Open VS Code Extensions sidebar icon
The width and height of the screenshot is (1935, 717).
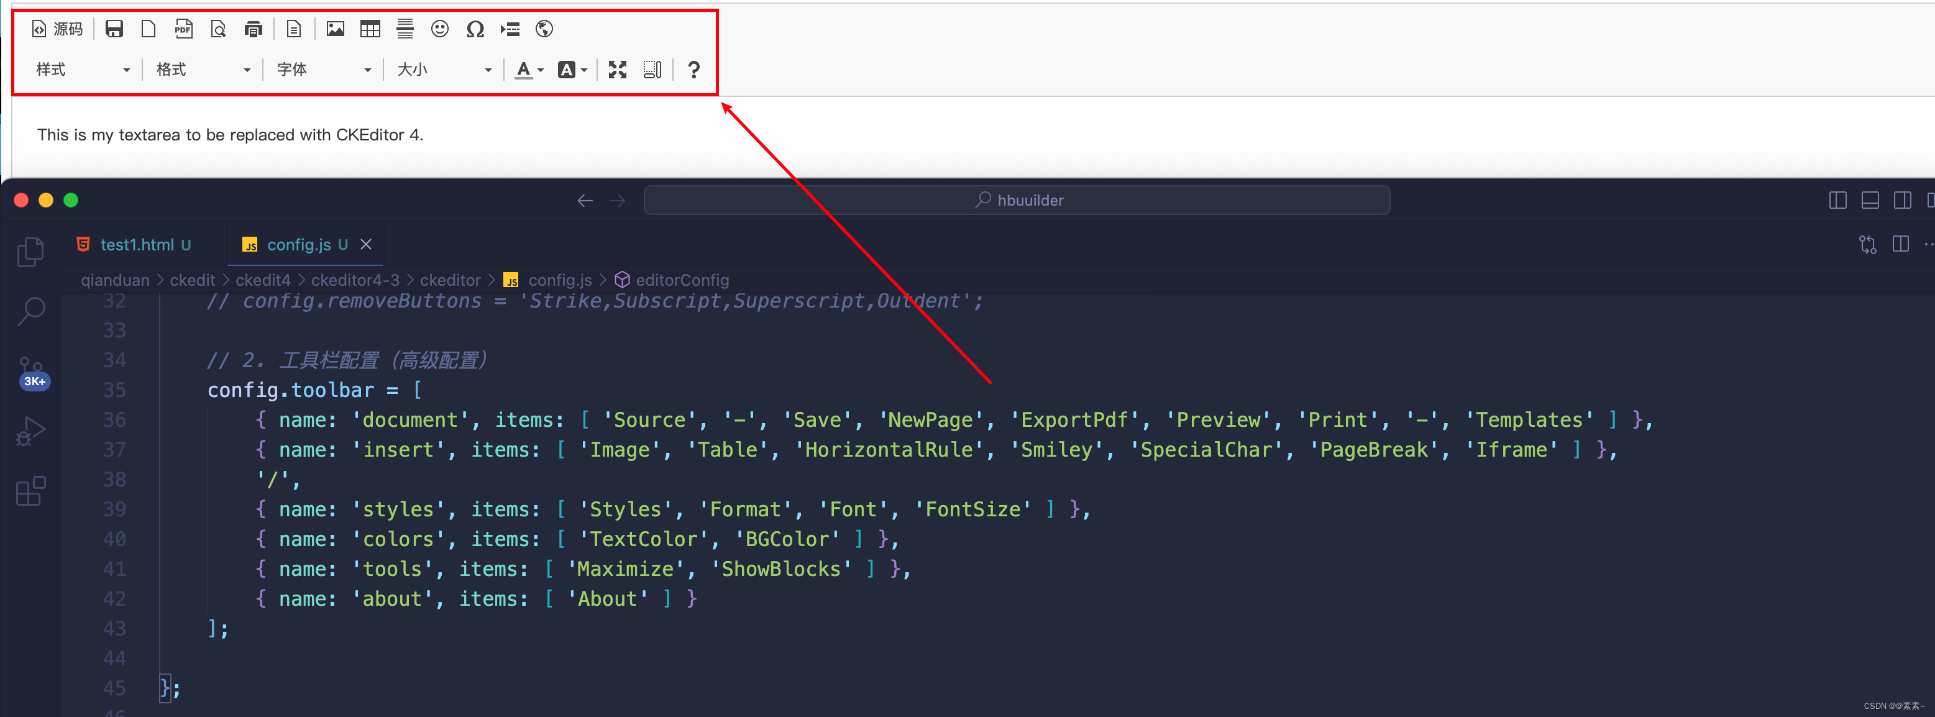[31, 491]
